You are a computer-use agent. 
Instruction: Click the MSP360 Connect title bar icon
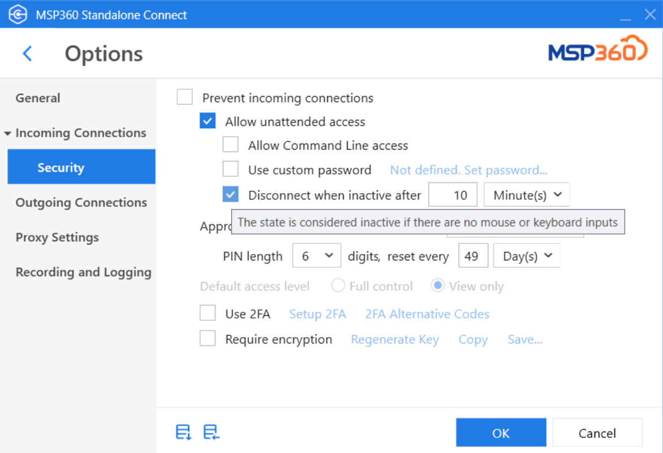[x=17, y=14]
